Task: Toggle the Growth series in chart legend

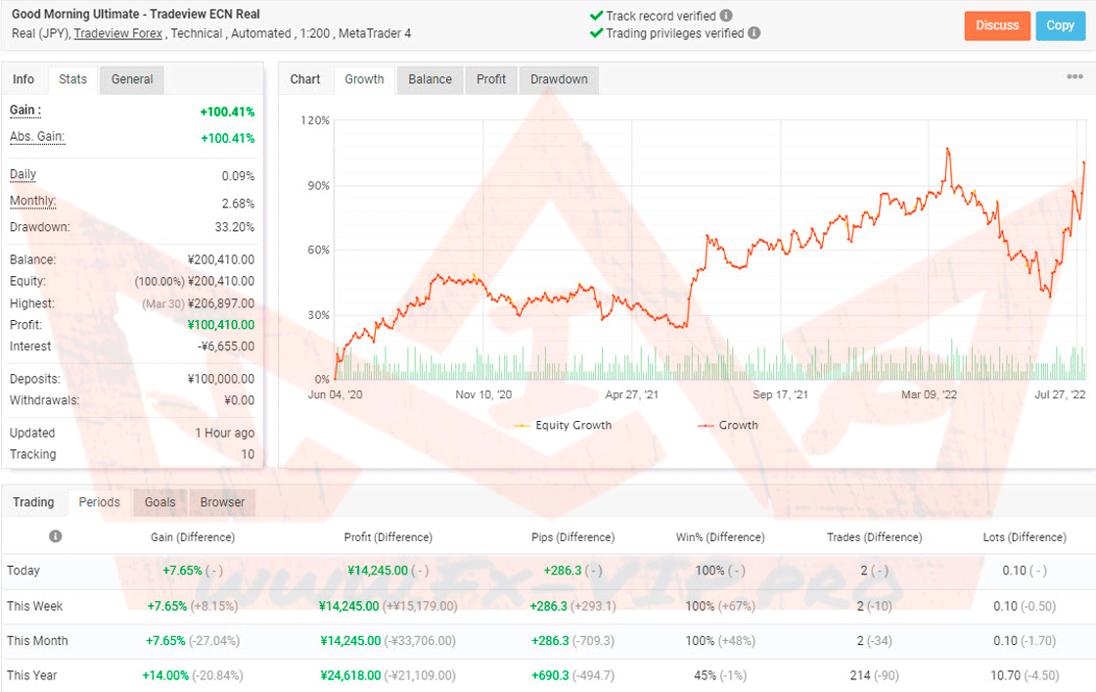Action: [x=728, y=426]
